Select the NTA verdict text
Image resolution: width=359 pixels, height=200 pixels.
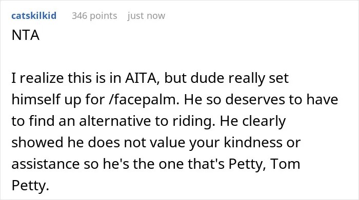click(26, 35)
